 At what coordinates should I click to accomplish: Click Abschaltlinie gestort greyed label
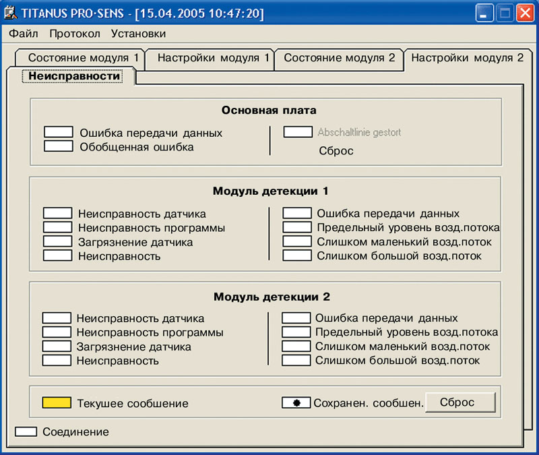point(359,132)
